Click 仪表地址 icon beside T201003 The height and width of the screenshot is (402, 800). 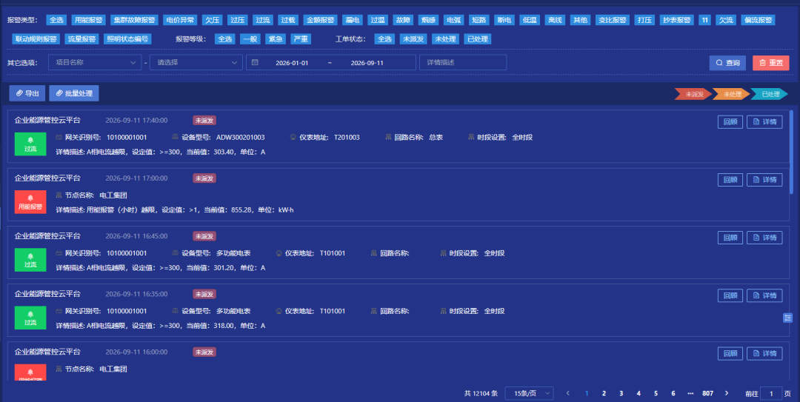[x=293, y=137]
